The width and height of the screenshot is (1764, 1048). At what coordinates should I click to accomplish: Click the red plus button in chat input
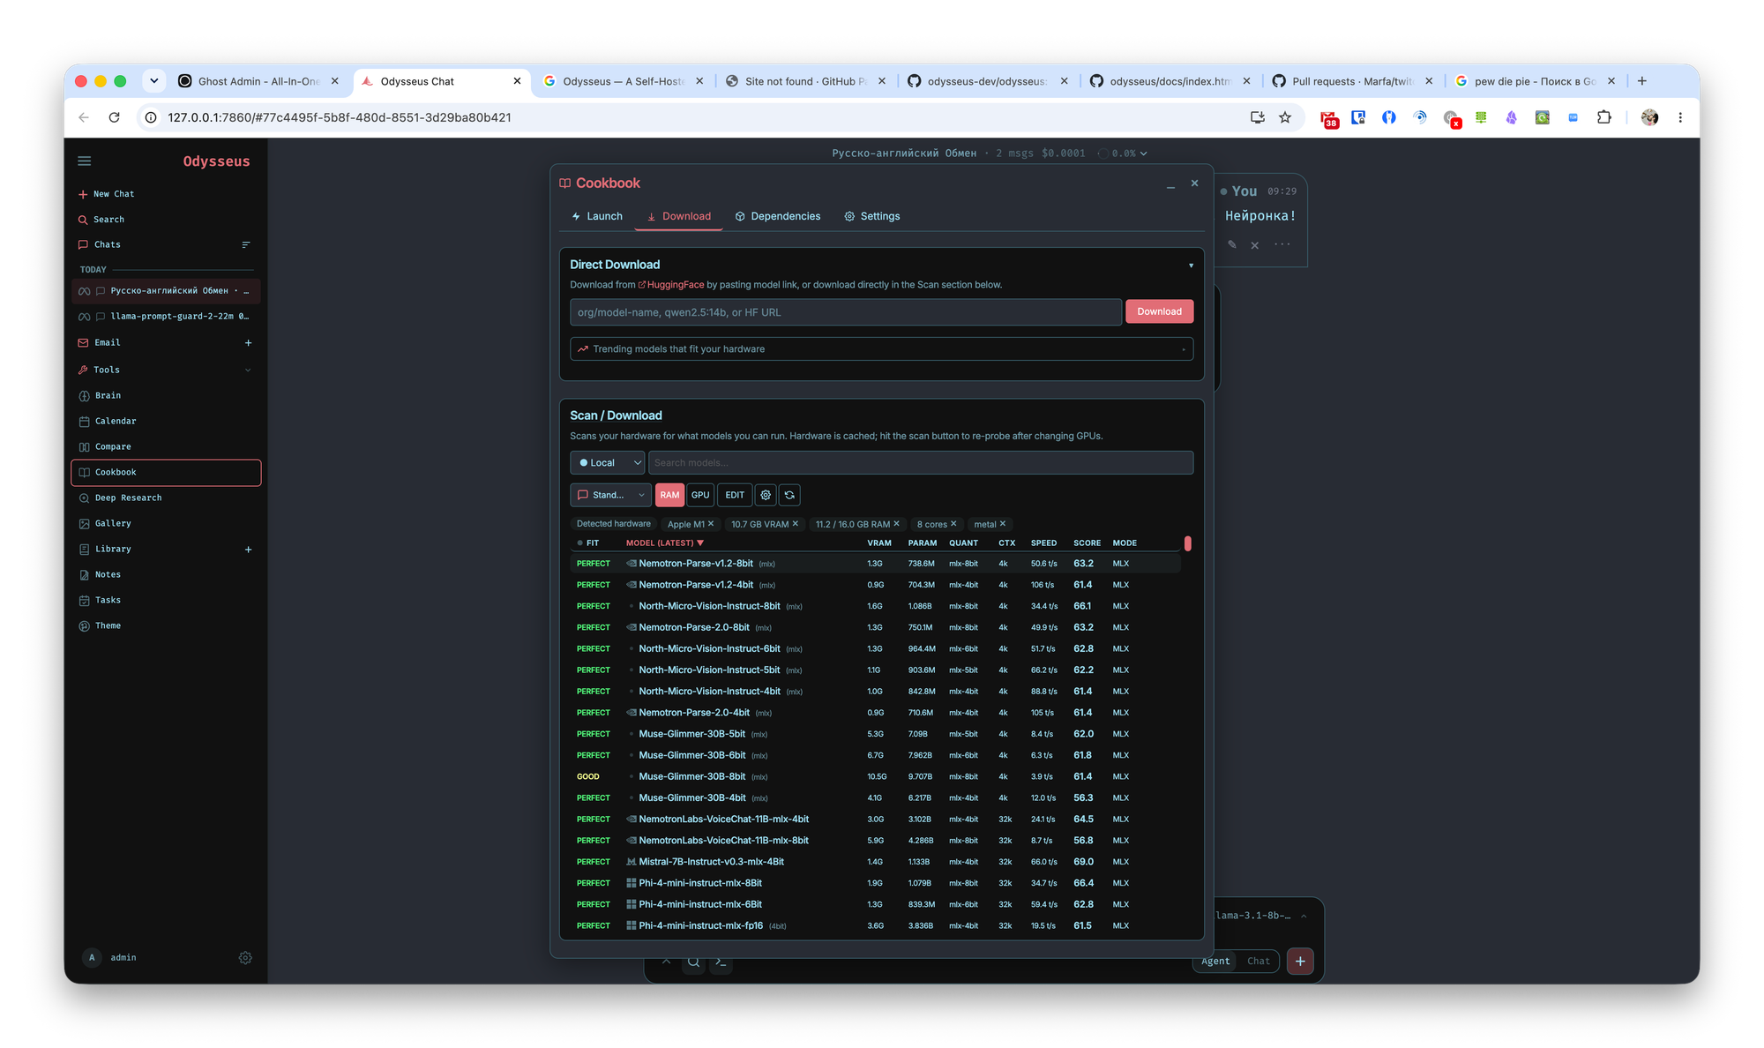(x=1300, y=962)
